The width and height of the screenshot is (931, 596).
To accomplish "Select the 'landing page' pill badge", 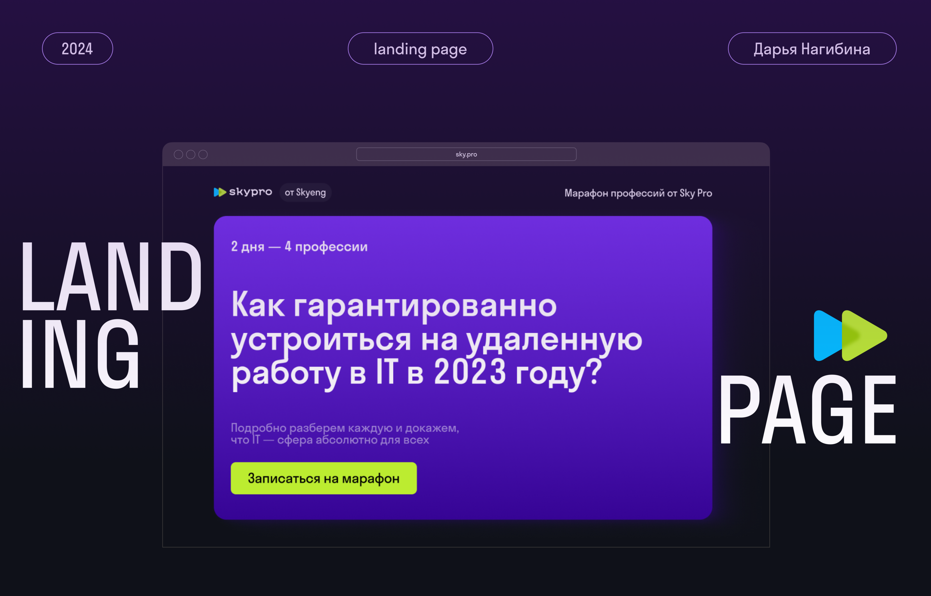I will tap(420, 48).
